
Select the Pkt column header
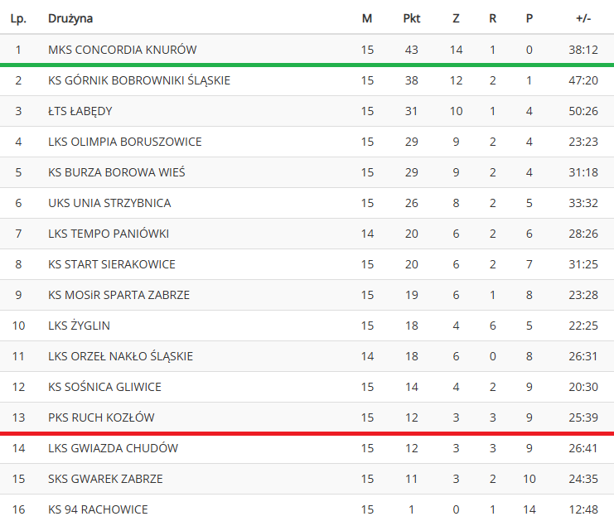tap(412, 18)
